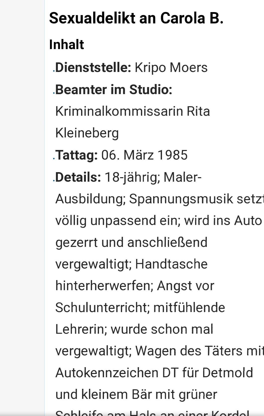
Task: Click the 'Tattag:' bold label
Action: (x=77, y=155)
